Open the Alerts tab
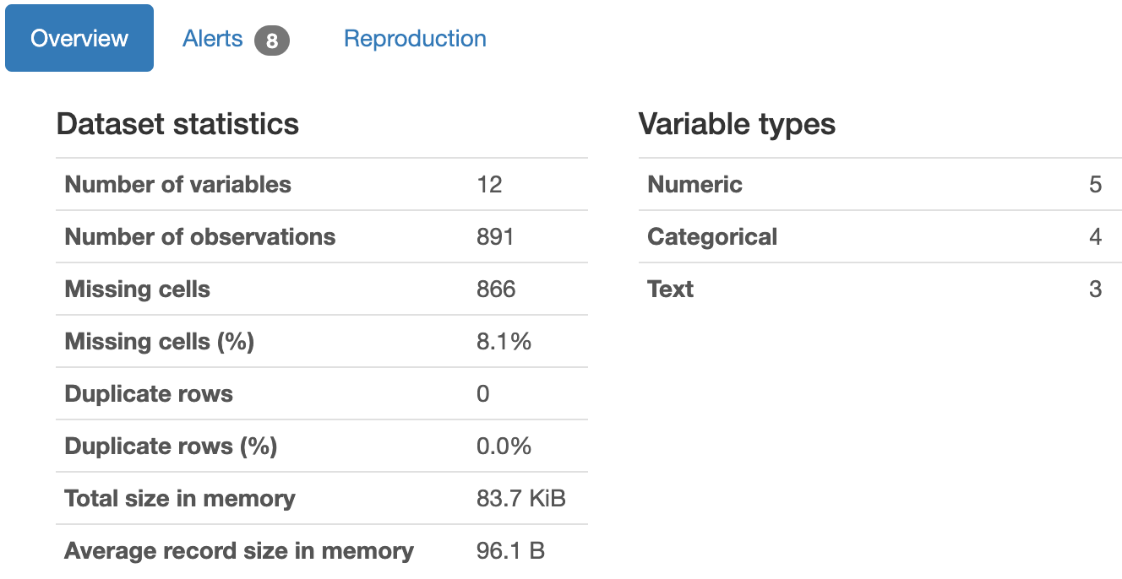Image resolution: width=1122 pixels, height=579 pixels. click(x=236, y=39)
